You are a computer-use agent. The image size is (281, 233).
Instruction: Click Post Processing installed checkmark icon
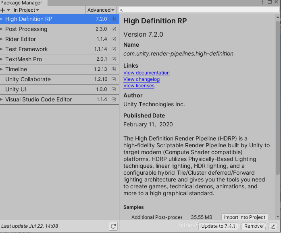coord(114,29)
